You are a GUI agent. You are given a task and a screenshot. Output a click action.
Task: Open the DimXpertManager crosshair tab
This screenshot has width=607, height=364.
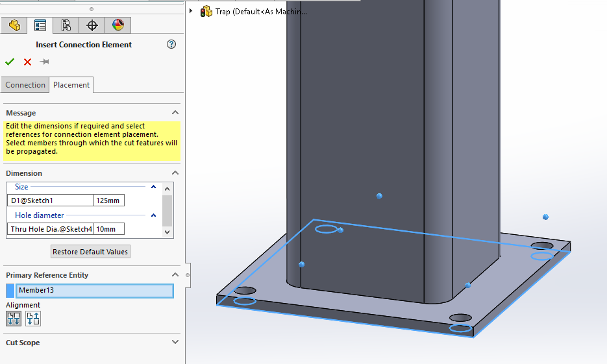pos(92,25)
